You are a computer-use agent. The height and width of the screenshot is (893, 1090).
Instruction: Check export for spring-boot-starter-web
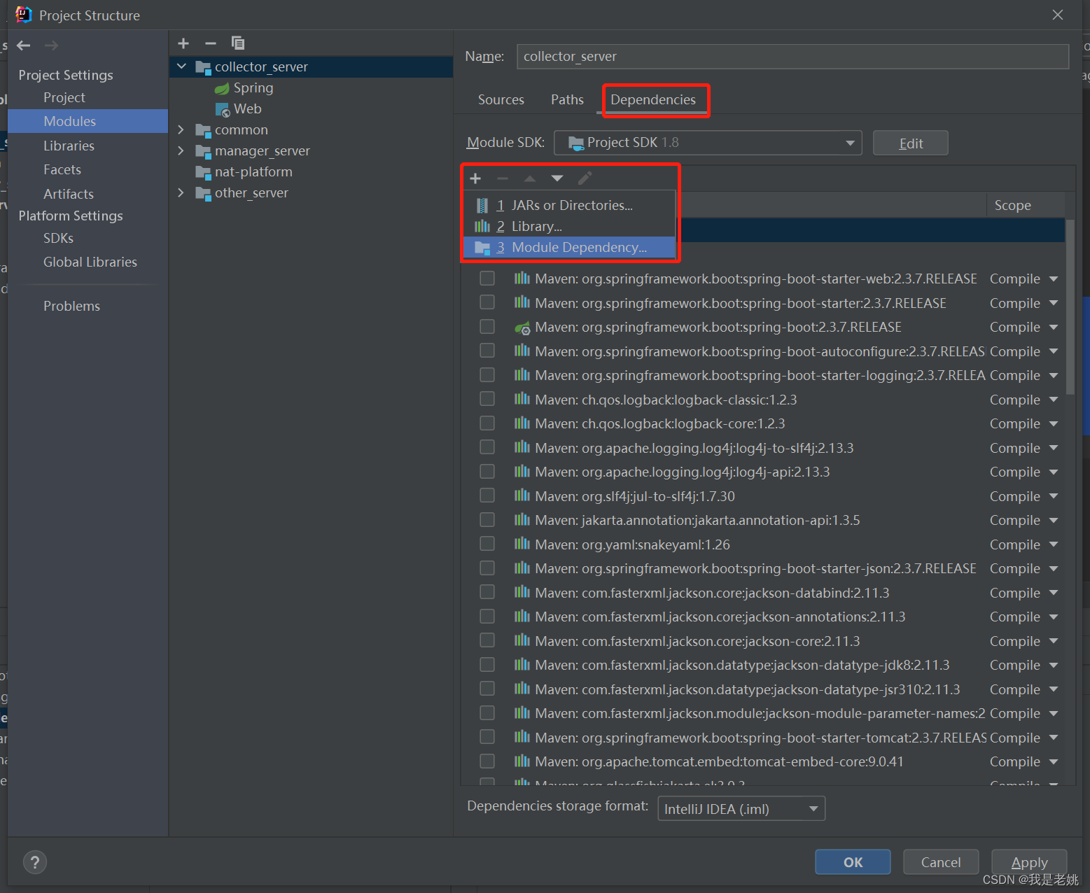tap(487, 279)
